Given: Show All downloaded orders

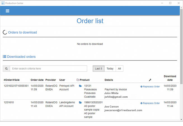Looking at the screenshot, I should point(119,69).
